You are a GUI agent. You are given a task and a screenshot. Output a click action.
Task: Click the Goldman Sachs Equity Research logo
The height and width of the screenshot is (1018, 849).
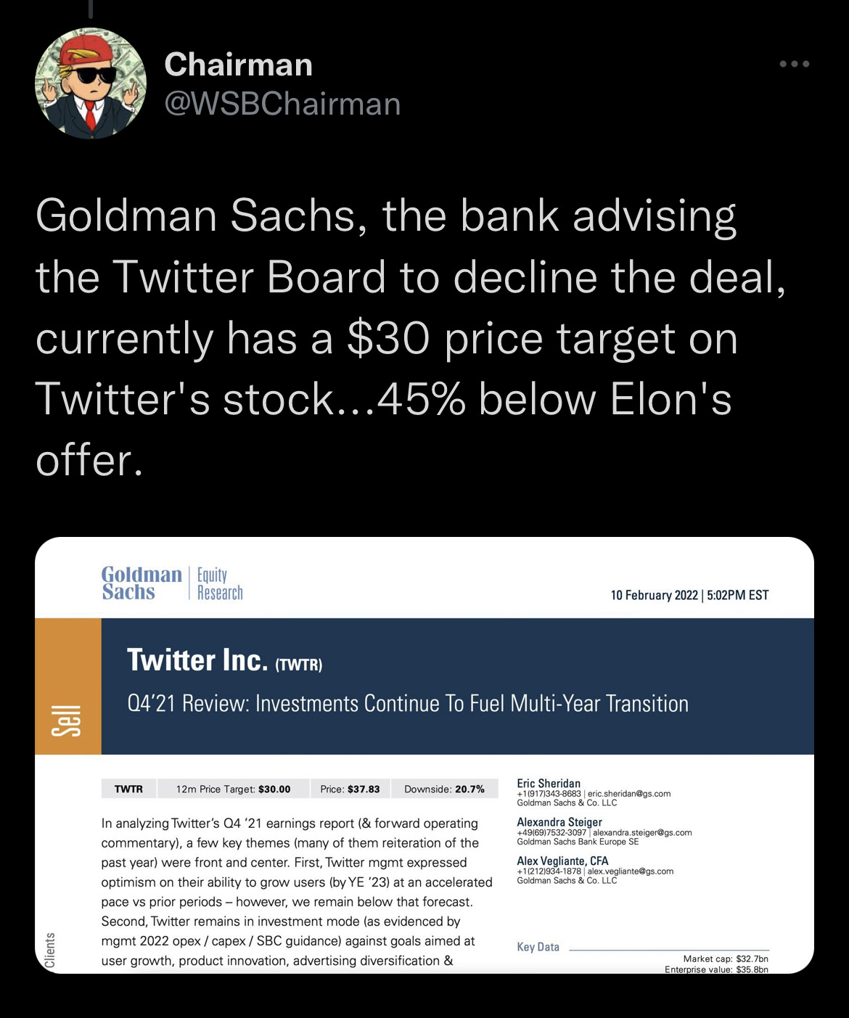(173, 583)
